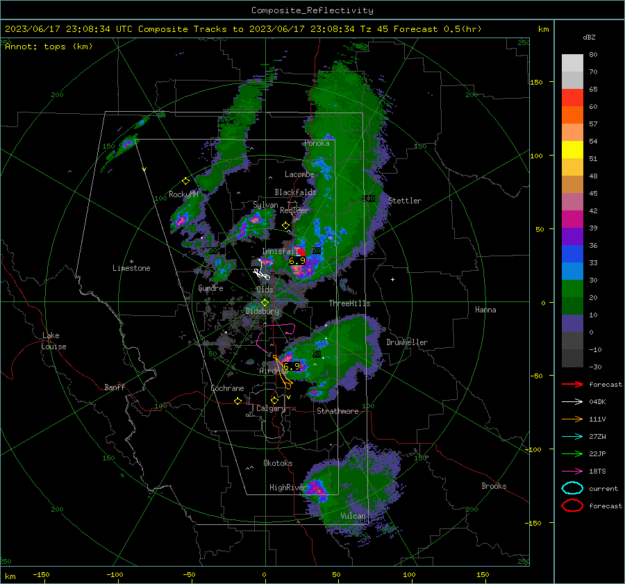Click the Composite_Reflectivity title
The width and height of the screenshot is (625, 584).
pyautogui.click(x=312, y=10)
